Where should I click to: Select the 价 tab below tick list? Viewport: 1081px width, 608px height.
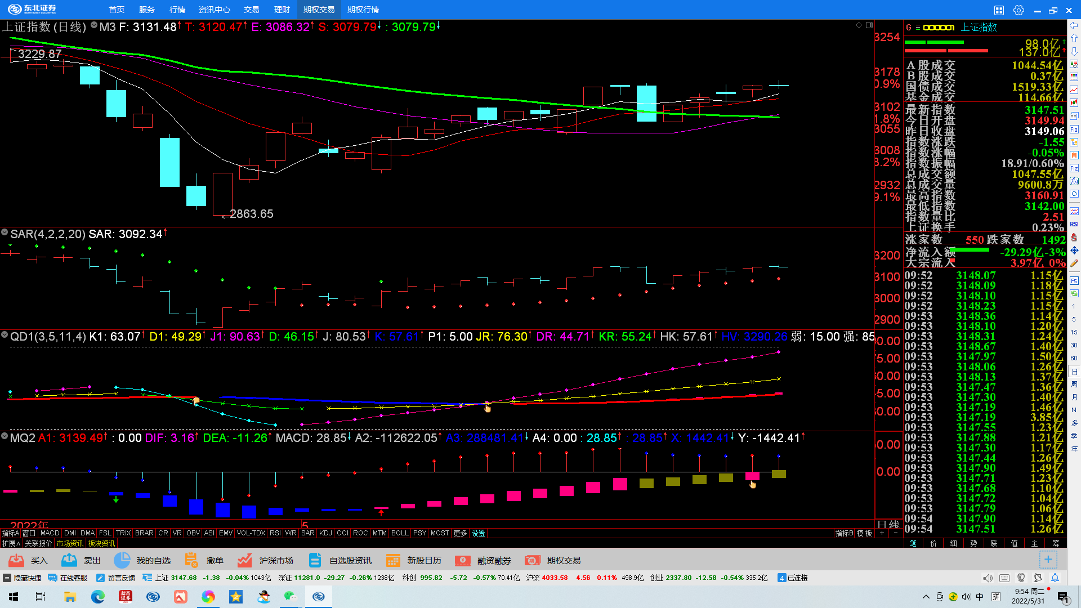click(x=933, y=543)
